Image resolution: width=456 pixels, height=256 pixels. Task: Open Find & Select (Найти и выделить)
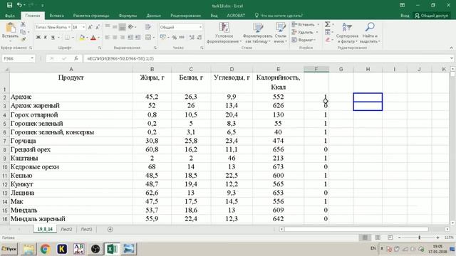pos(370,33)
